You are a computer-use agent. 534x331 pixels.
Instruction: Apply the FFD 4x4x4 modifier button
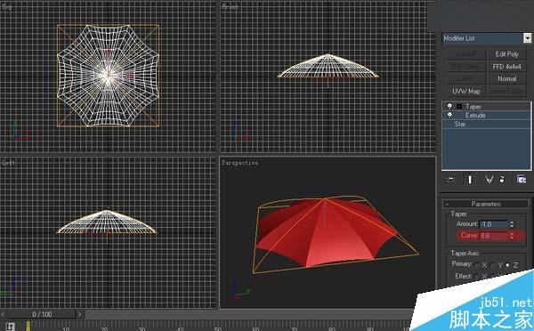coord(506,67)
